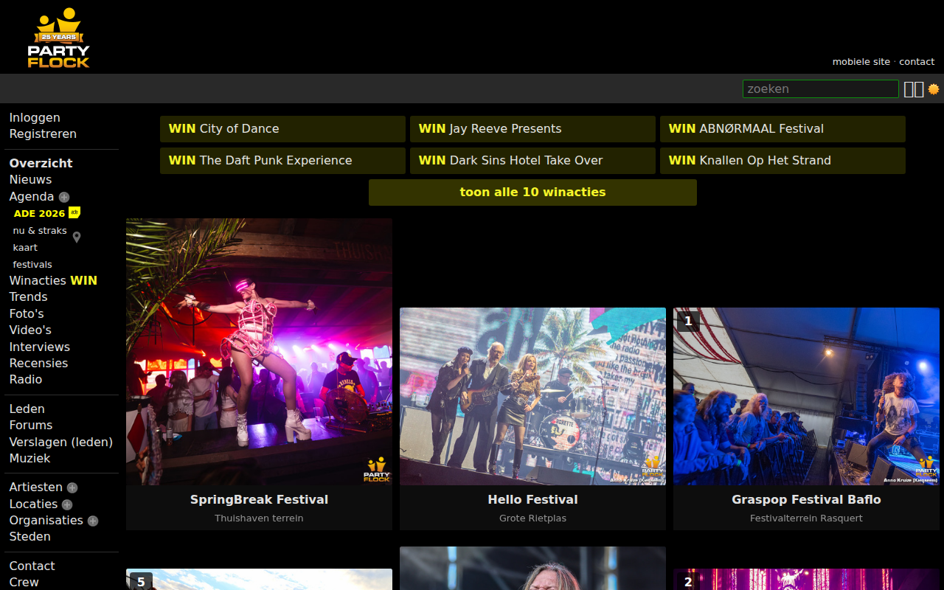Click the Partyflock 25 years logo

(58, 38)
